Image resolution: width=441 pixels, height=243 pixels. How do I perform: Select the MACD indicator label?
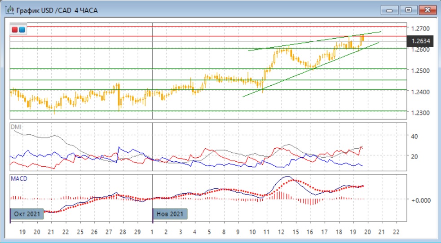18,179
